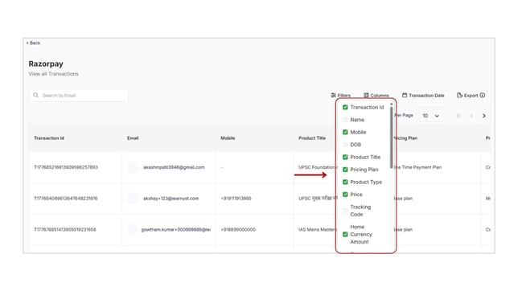Uncheck the Price column checkbox
518x291 pixels.
345,195
